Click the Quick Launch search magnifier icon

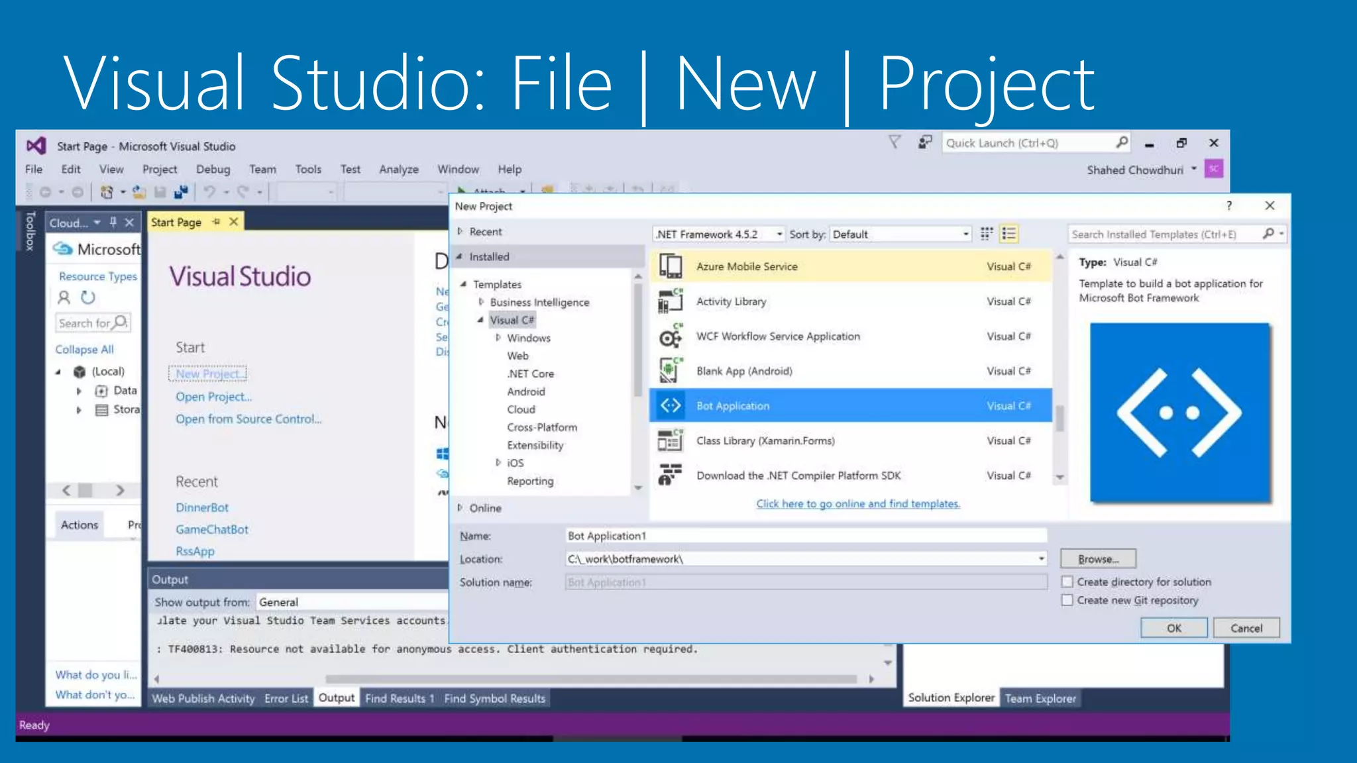coord(1122,142)
